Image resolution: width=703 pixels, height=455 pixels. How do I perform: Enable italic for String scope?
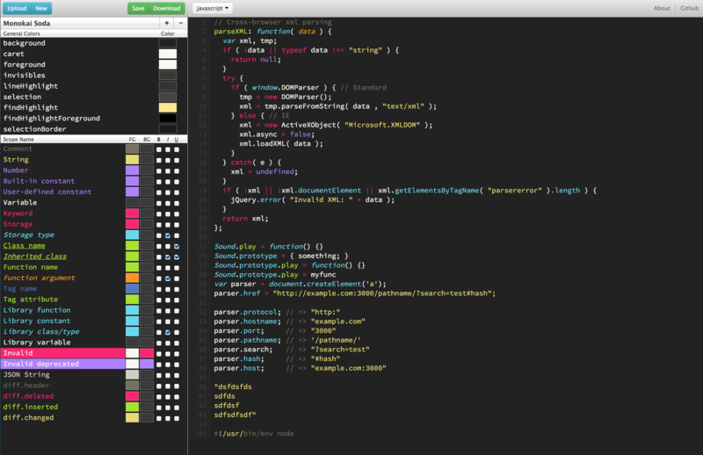click(x=168, y=161)
